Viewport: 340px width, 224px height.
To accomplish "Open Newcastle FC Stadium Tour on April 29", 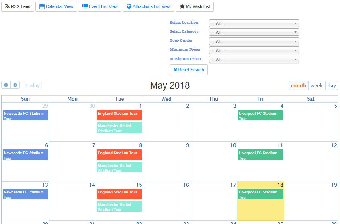I will pos(25,115).
